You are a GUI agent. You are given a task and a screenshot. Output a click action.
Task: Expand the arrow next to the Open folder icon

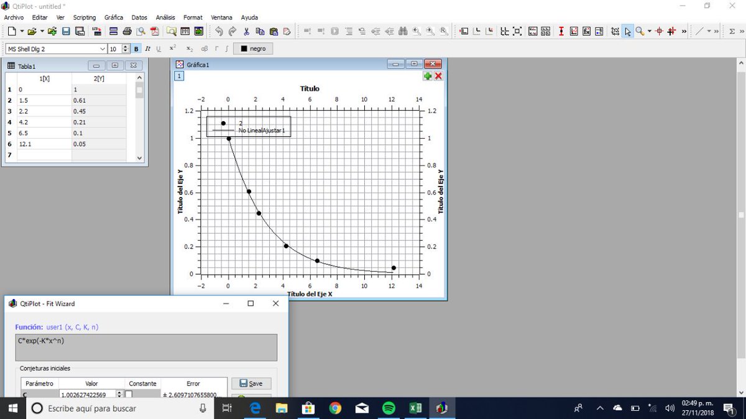click(x=42, y=31)
